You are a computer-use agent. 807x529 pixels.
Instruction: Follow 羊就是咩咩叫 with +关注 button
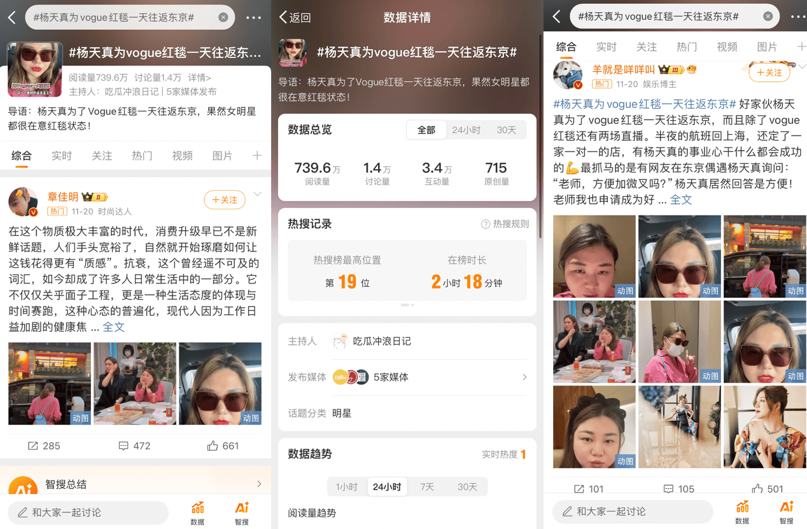pyautogui.click(x=769, y=73)
